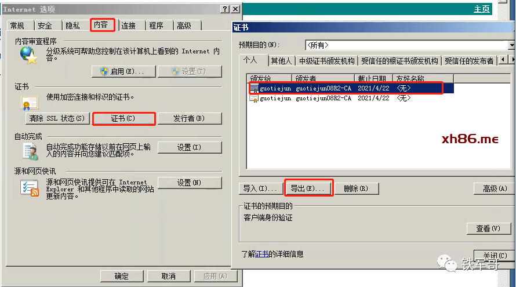
Task: Open the 受信任的根证书颁发机构 tab
Action: (x=399, y=61)
